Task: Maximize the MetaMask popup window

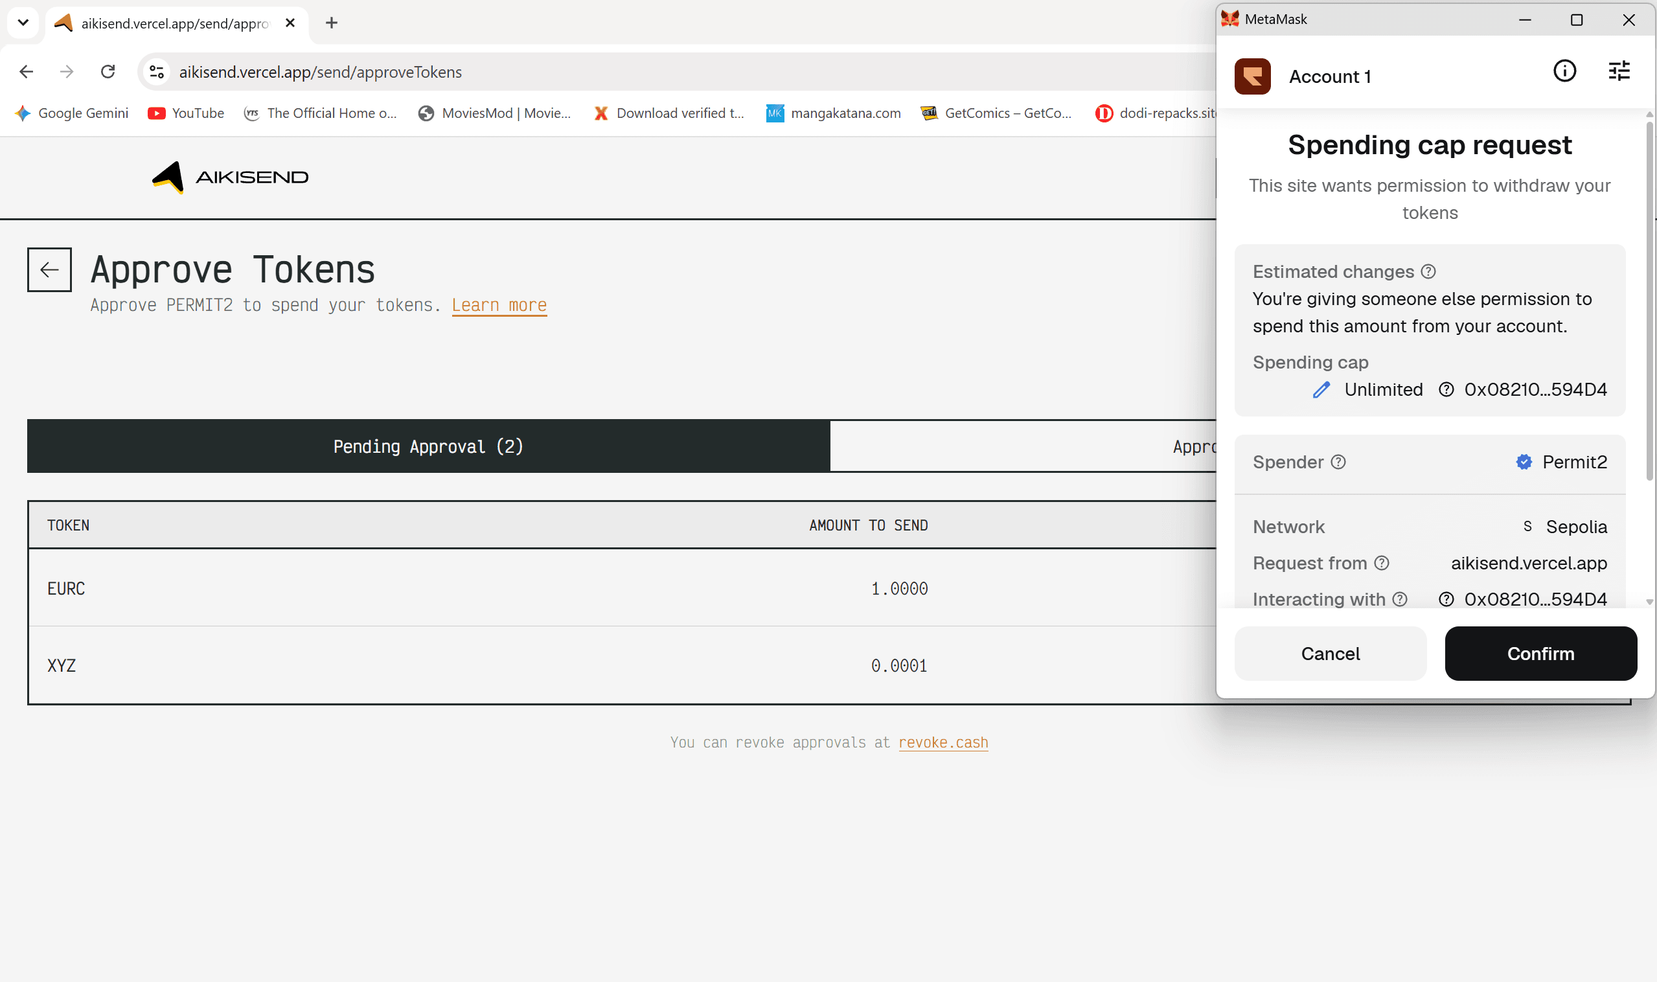Action: (x=1577, y=20)
